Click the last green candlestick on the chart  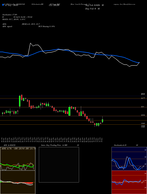[x=102, y=121]
